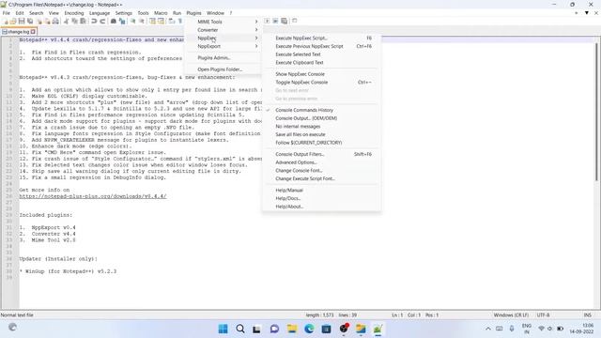Click the Save toolbar icon
Viewport: 601px width, 338px height.
click(22, 21)
